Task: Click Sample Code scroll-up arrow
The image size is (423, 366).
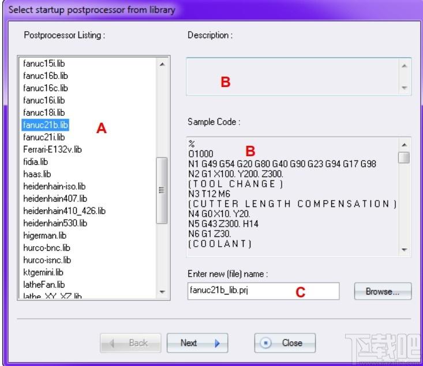Action: pos(404,145)
